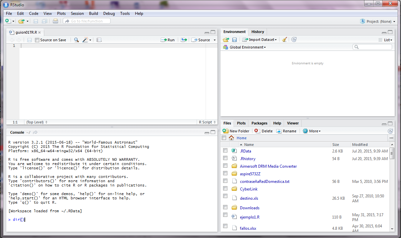Source the script with Source button
The width and height of the screenshot is (401, 238).
201,40
